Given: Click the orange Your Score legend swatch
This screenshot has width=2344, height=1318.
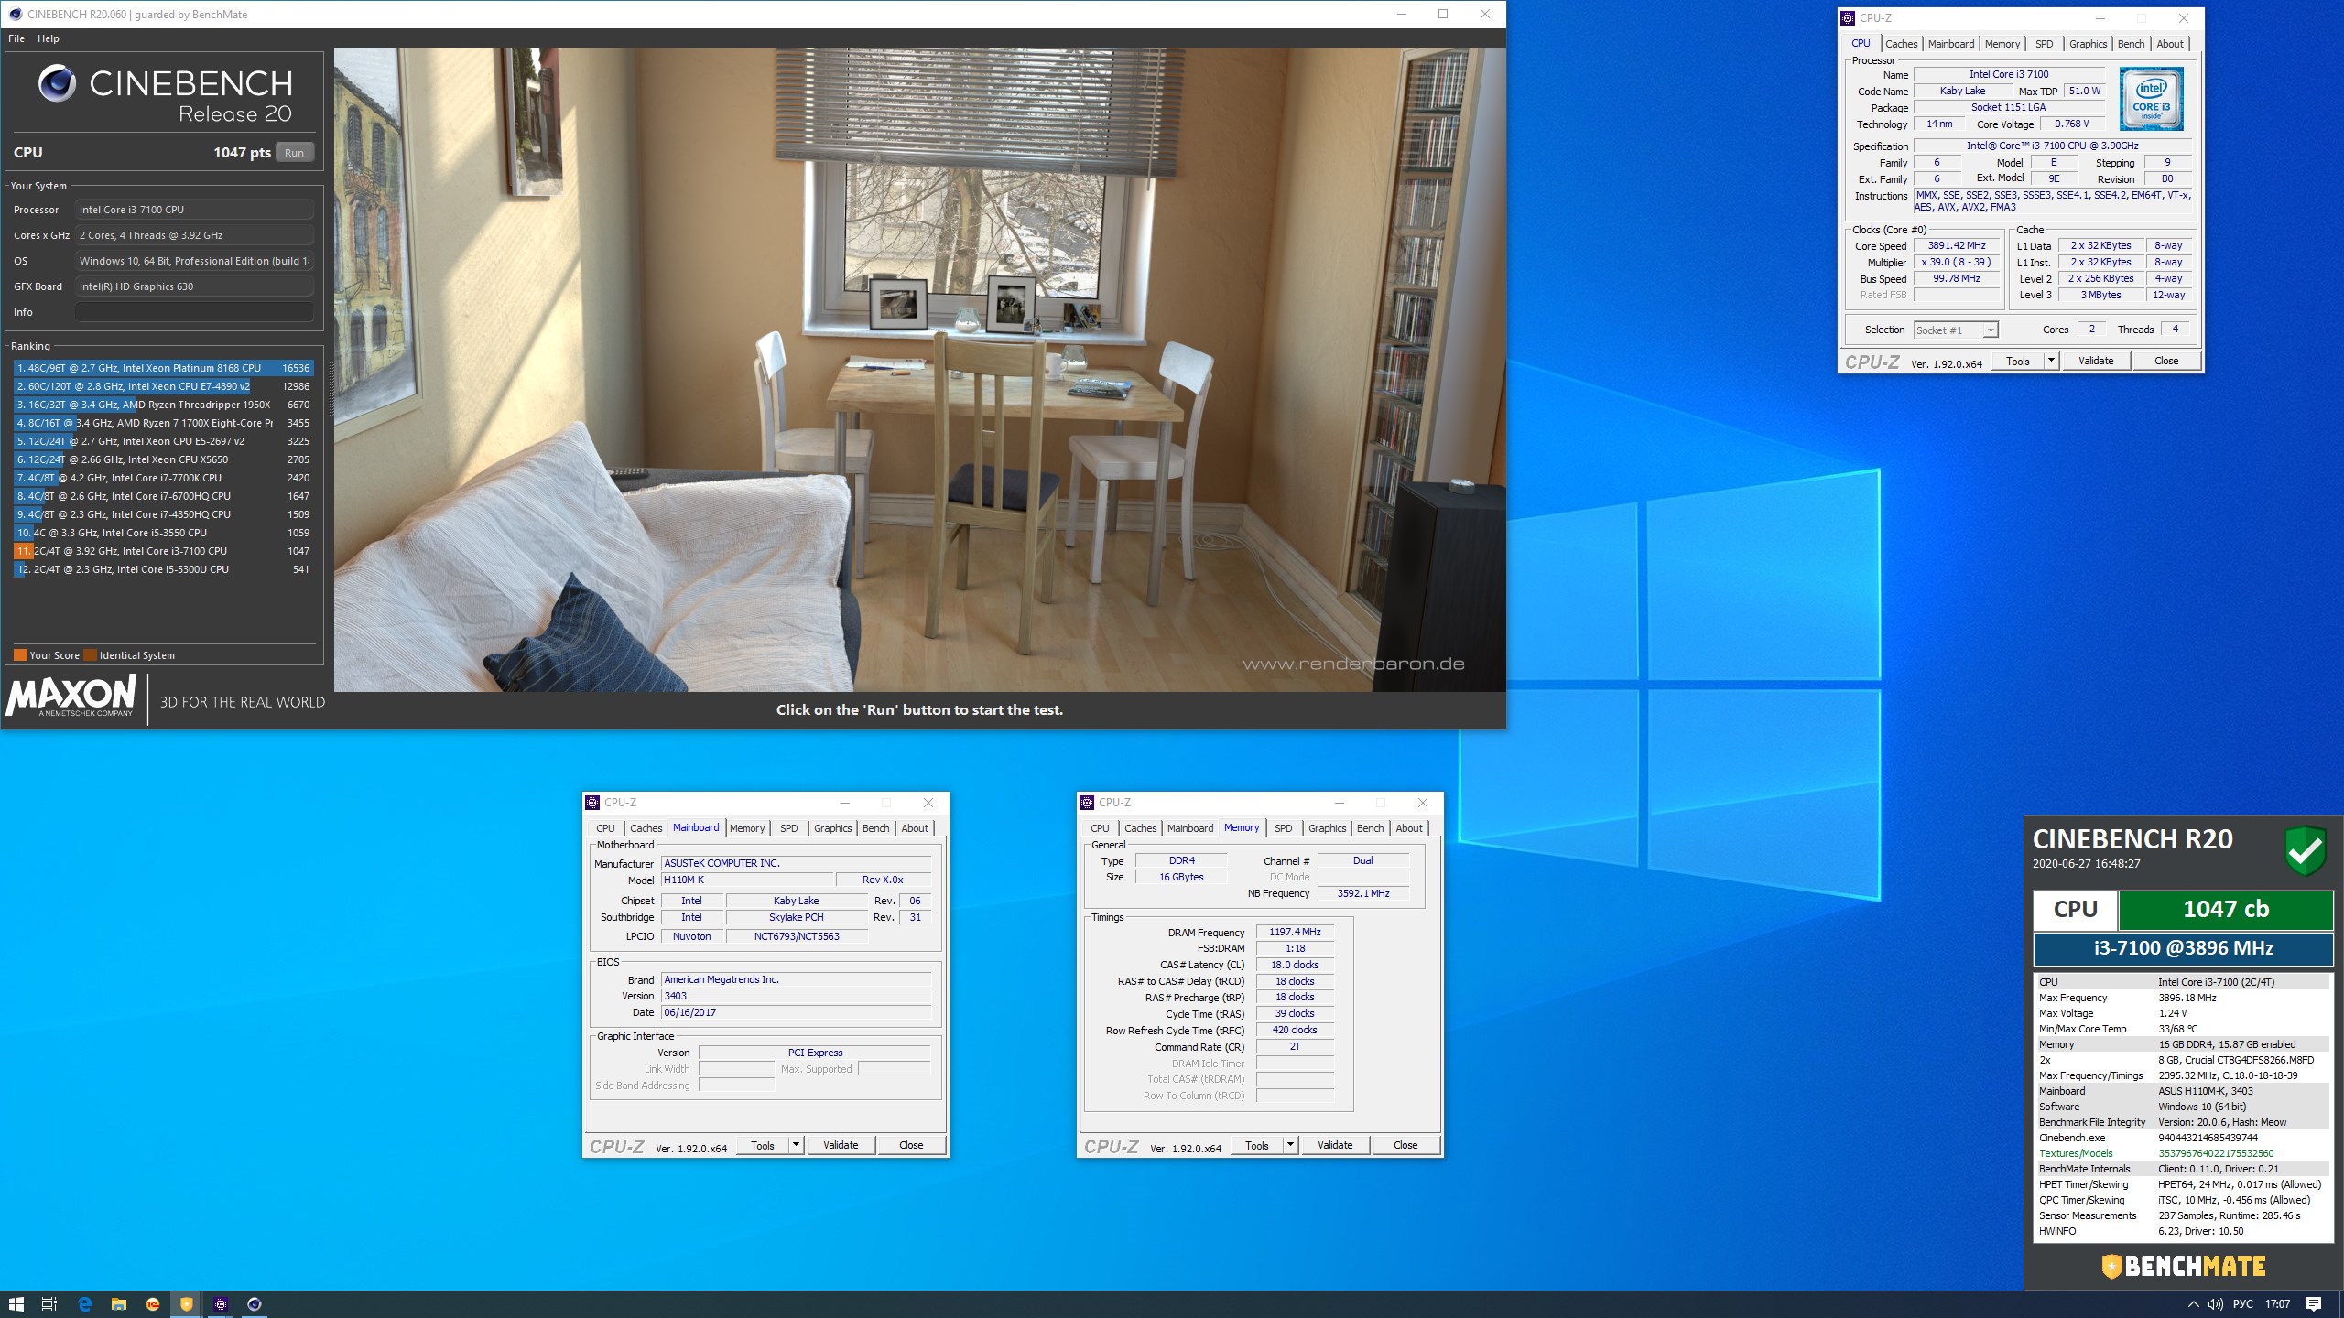Looking at the screenshot, I should click(20, 655).
